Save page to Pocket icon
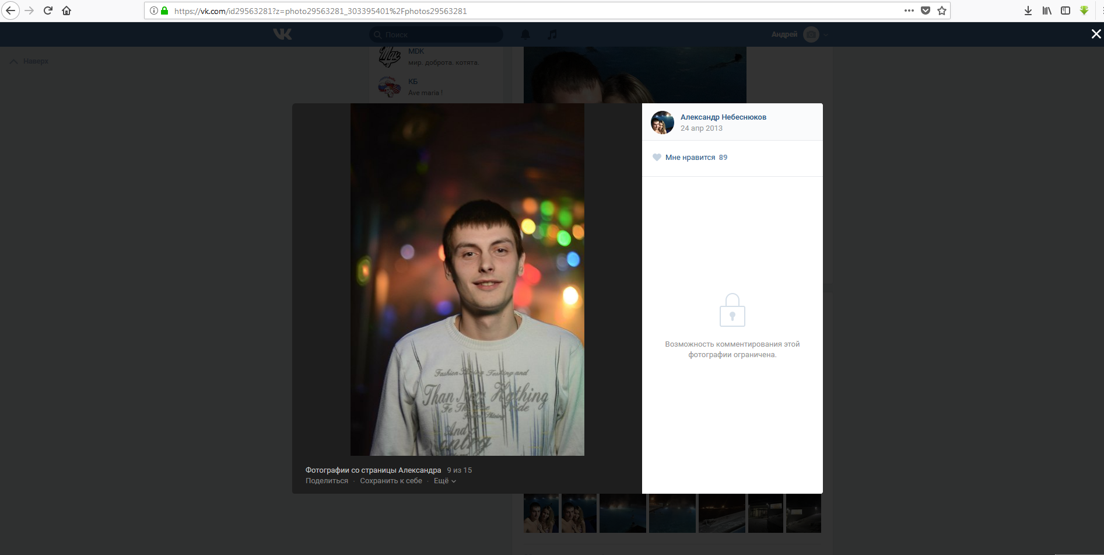The width and height of the screenshot is (1104, 555). tap(926, 11)
